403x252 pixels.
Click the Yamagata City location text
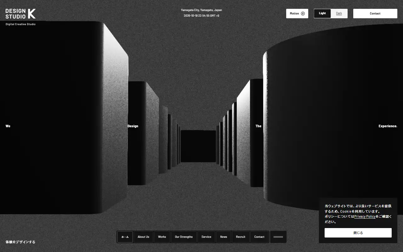tap(201, 10)
